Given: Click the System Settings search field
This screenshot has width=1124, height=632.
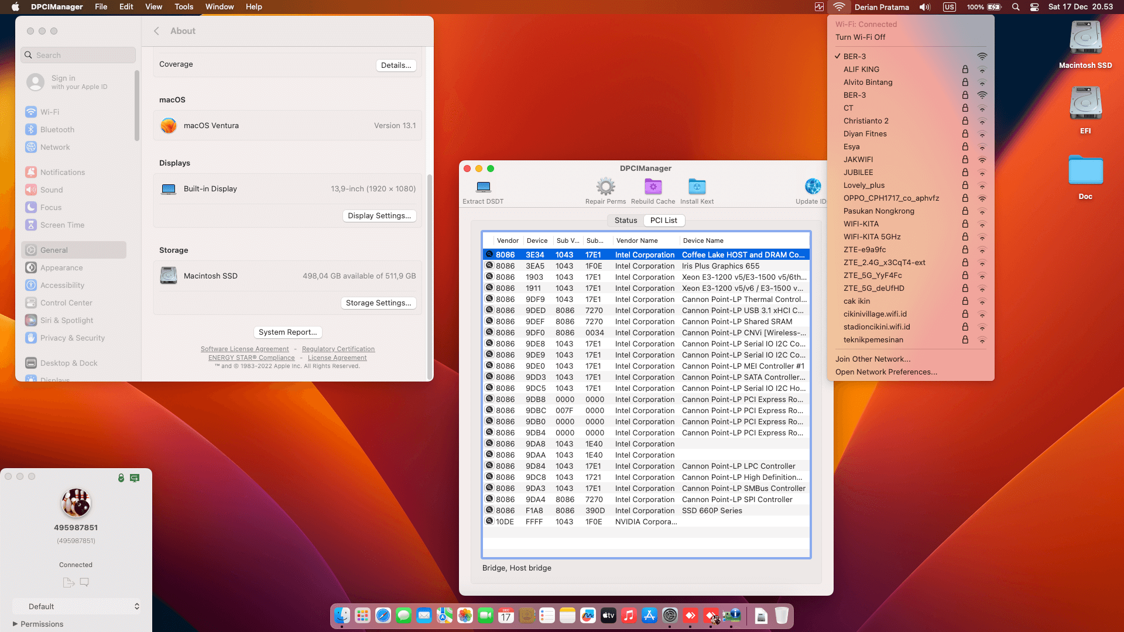Looking at the screenshot, I should [x=78, y=55].
